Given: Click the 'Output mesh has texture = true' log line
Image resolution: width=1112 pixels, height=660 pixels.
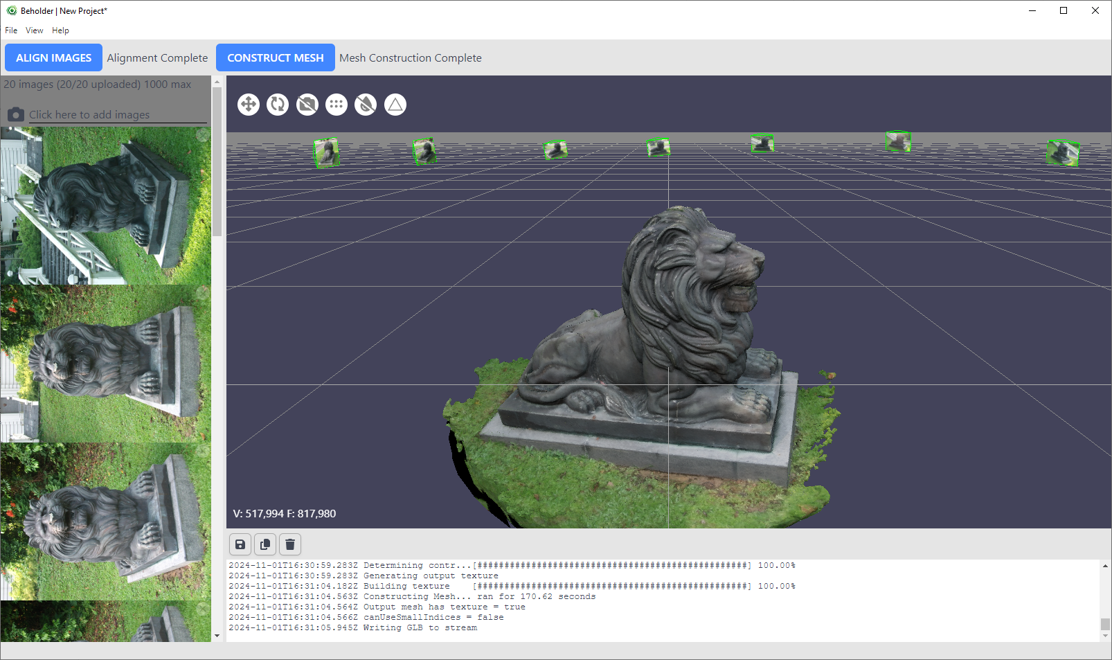Looking at the screenshot, I should click(x=445, y=607).
